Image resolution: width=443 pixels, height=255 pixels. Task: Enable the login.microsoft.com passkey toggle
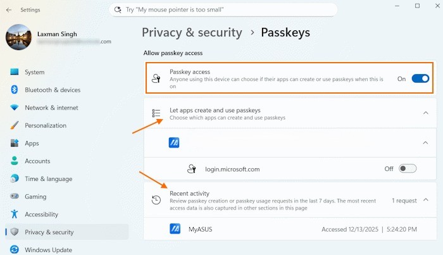408,169
